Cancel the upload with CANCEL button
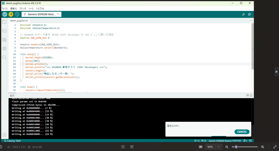 click(x=242, y=132)
